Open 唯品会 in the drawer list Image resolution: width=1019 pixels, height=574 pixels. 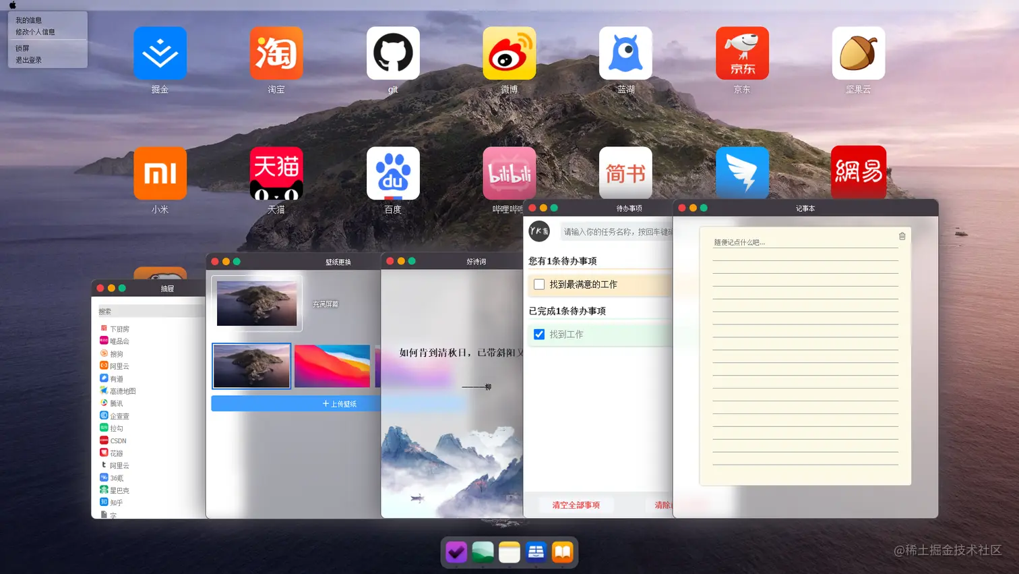pos(115,341)
